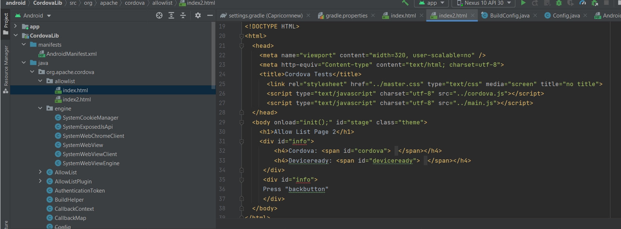Image resolution: width=621 pixels, height=229 pixels.
Task: Click Apply Changes and Restart Activity icon
Action: [535, 3]
